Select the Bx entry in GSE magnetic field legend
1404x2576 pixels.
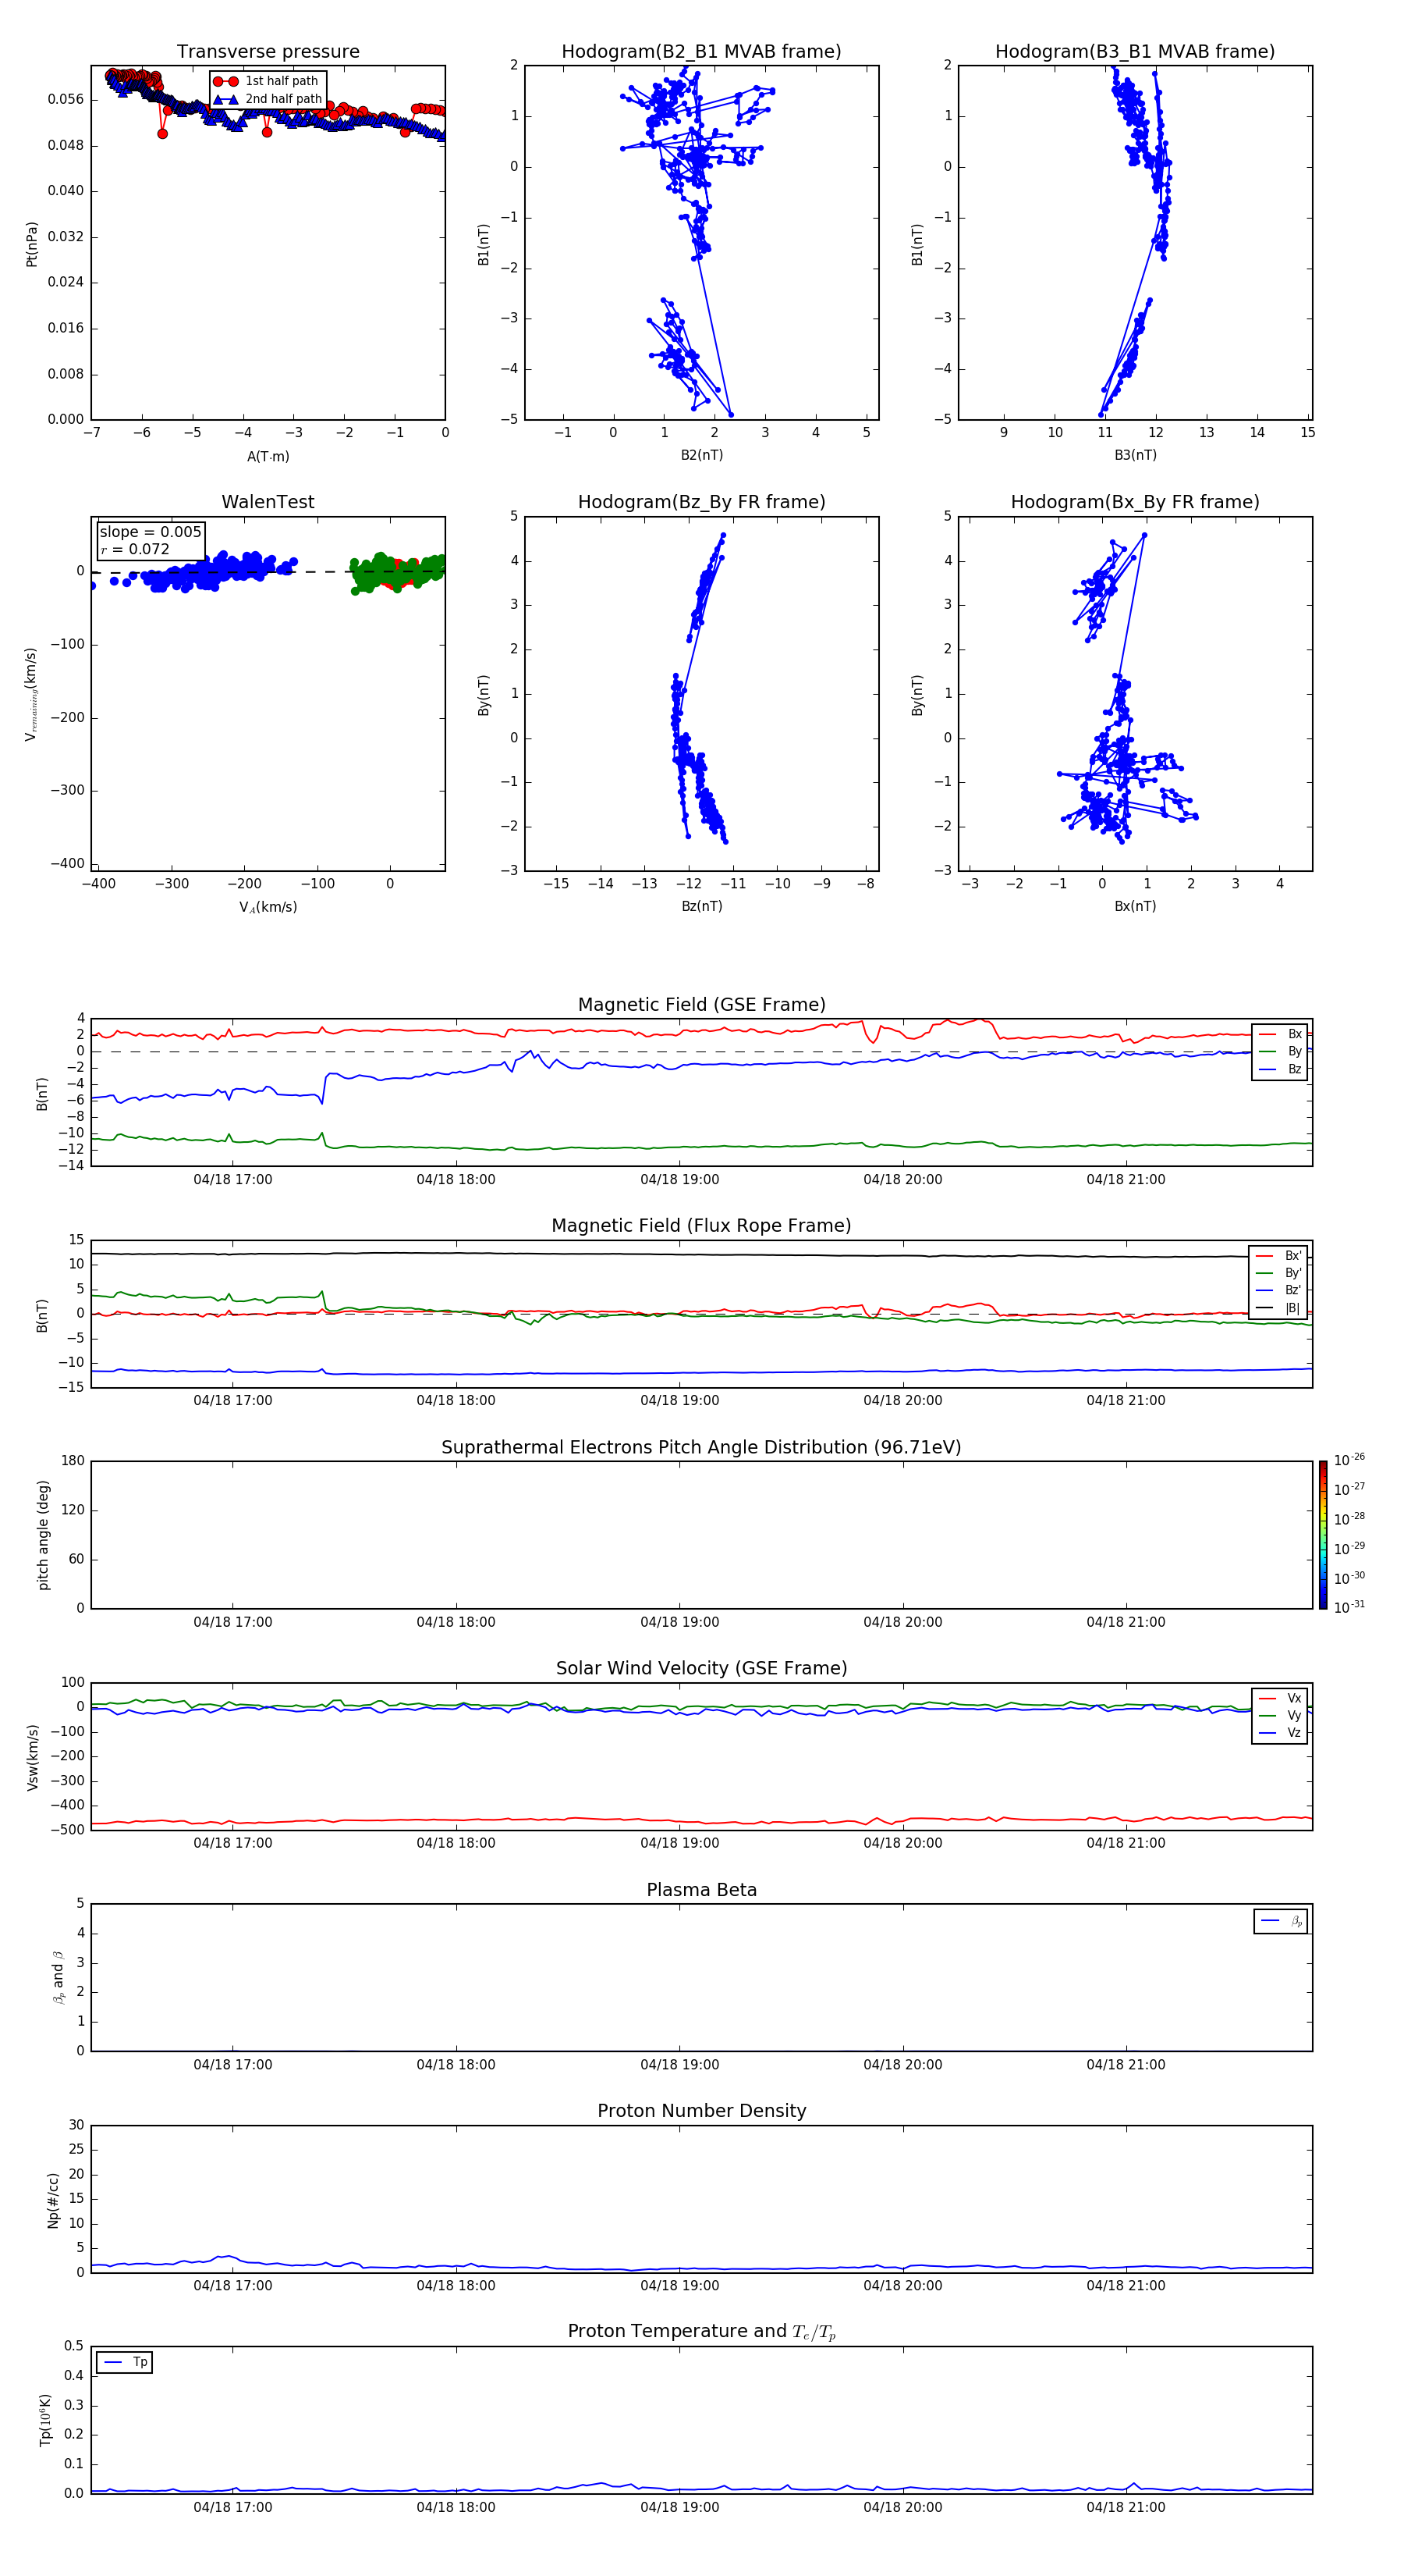pos(1280,1034)
